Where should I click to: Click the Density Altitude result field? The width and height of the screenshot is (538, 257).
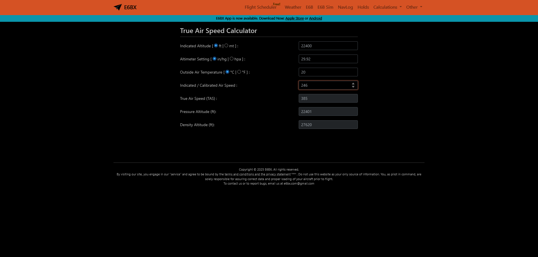point(328,125)
